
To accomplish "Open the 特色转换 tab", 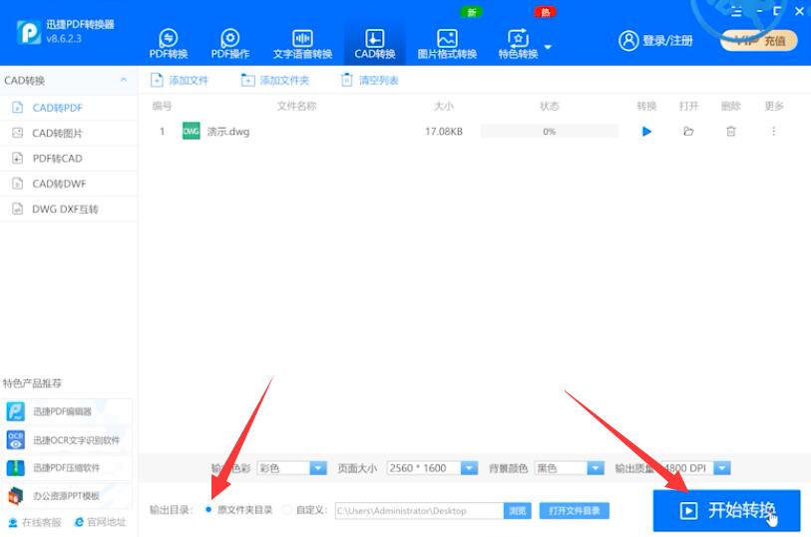I will (x=518, y=44).
